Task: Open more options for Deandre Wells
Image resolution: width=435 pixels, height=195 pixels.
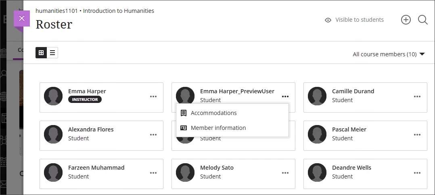Action: [417, 173]
